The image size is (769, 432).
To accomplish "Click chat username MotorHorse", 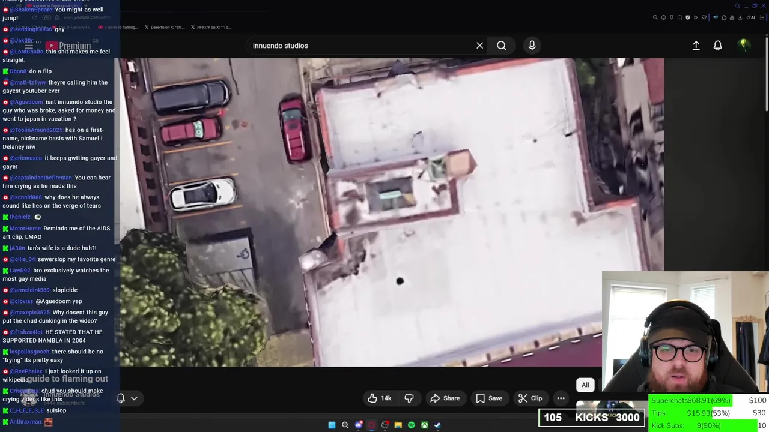I will click(25, 229).
